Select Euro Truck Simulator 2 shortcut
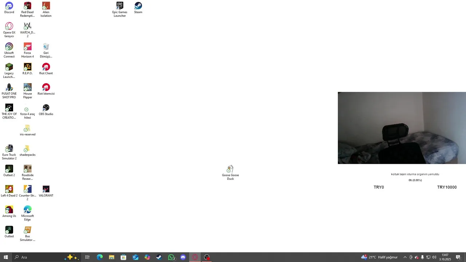Image resolution: width=466 pixels, height=262 pixels. tap(9, 152)
